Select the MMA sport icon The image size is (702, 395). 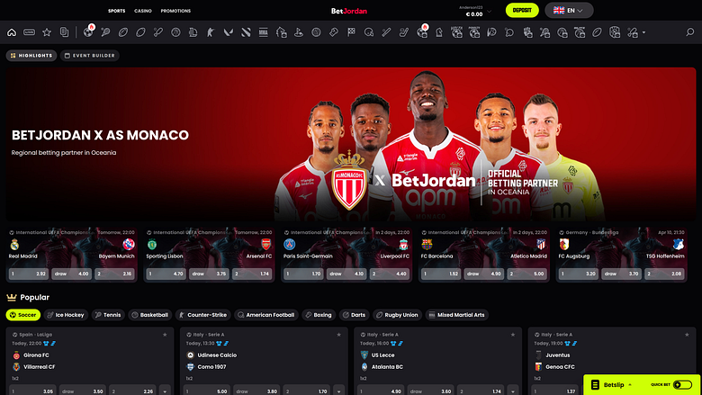263,32
